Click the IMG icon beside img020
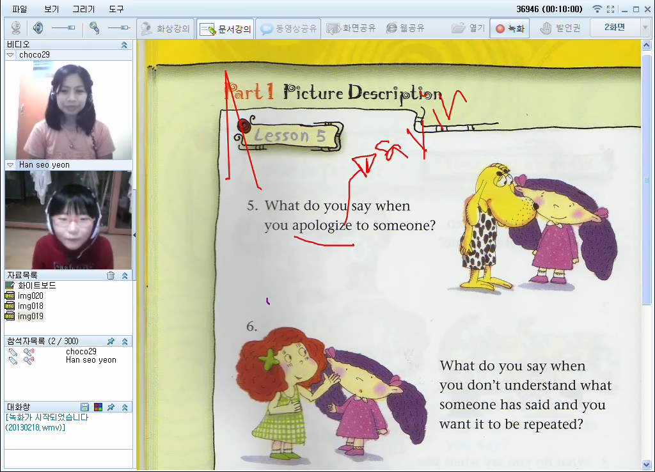This screenshot has height=472, width=655. (x=10, y=295)
